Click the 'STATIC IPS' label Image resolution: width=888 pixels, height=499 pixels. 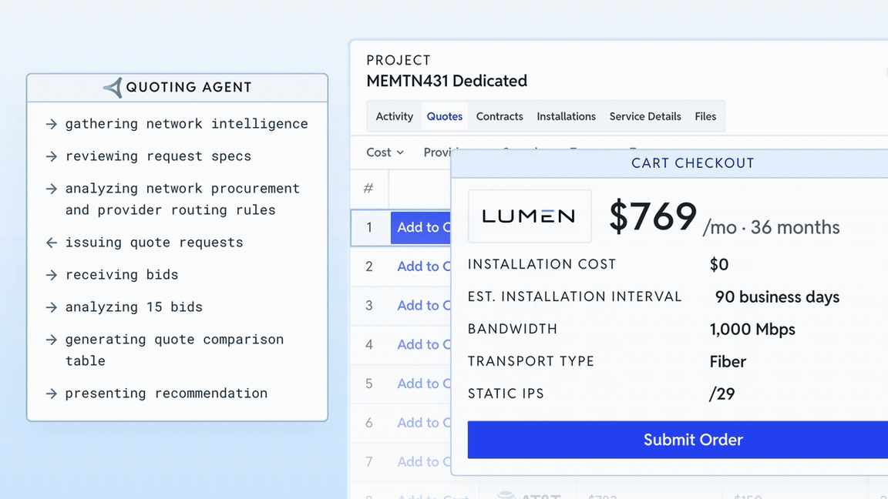pos(506,394)
